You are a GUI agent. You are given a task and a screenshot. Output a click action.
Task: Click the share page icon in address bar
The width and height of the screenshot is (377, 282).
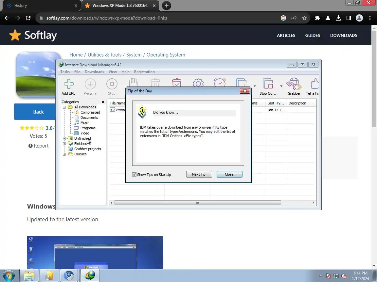(x=294, y=18)
